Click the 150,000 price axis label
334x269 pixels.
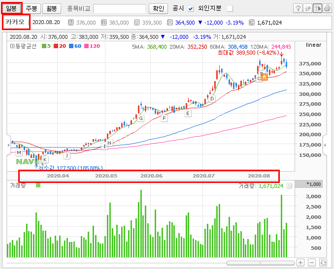(310, 155)
